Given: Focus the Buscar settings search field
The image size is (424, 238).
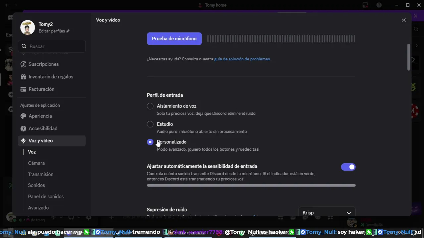Looking at the screenshot, I should coord(52,46).
